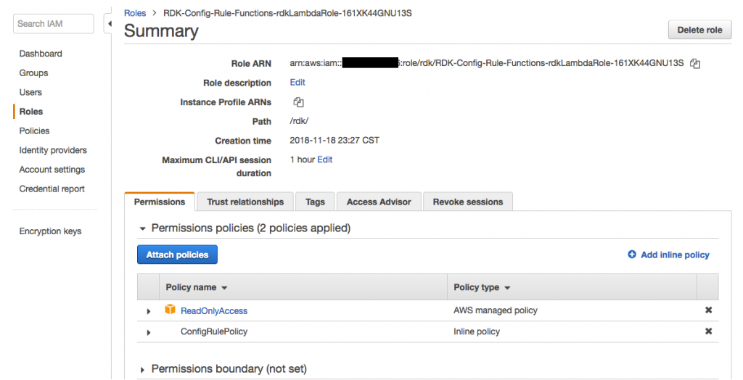743x380 pixels.
Task: Click the ConfigRulePolicy policy name
Action: click(214, 331)
